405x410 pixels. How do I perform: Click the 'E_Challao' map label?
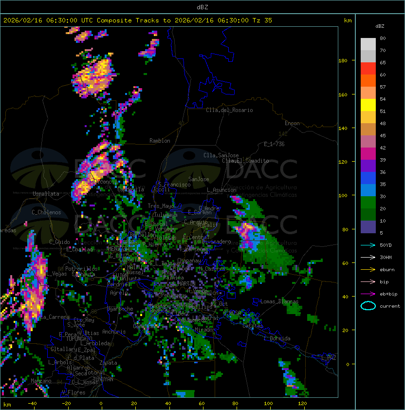[x=79, y=249]
